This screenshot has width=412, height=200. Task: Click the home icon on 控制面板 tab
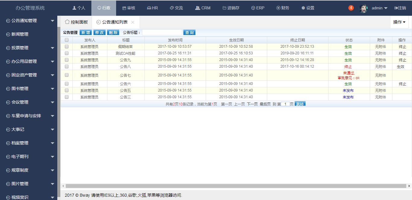(x=67, y=22)
